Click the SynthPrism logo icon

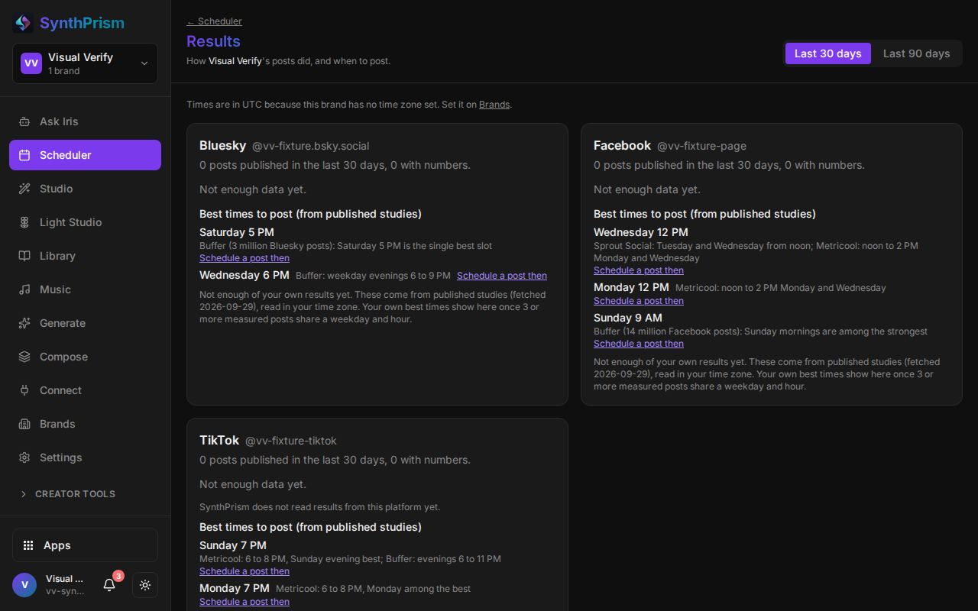pyautogui.click(x=23, y=23)
